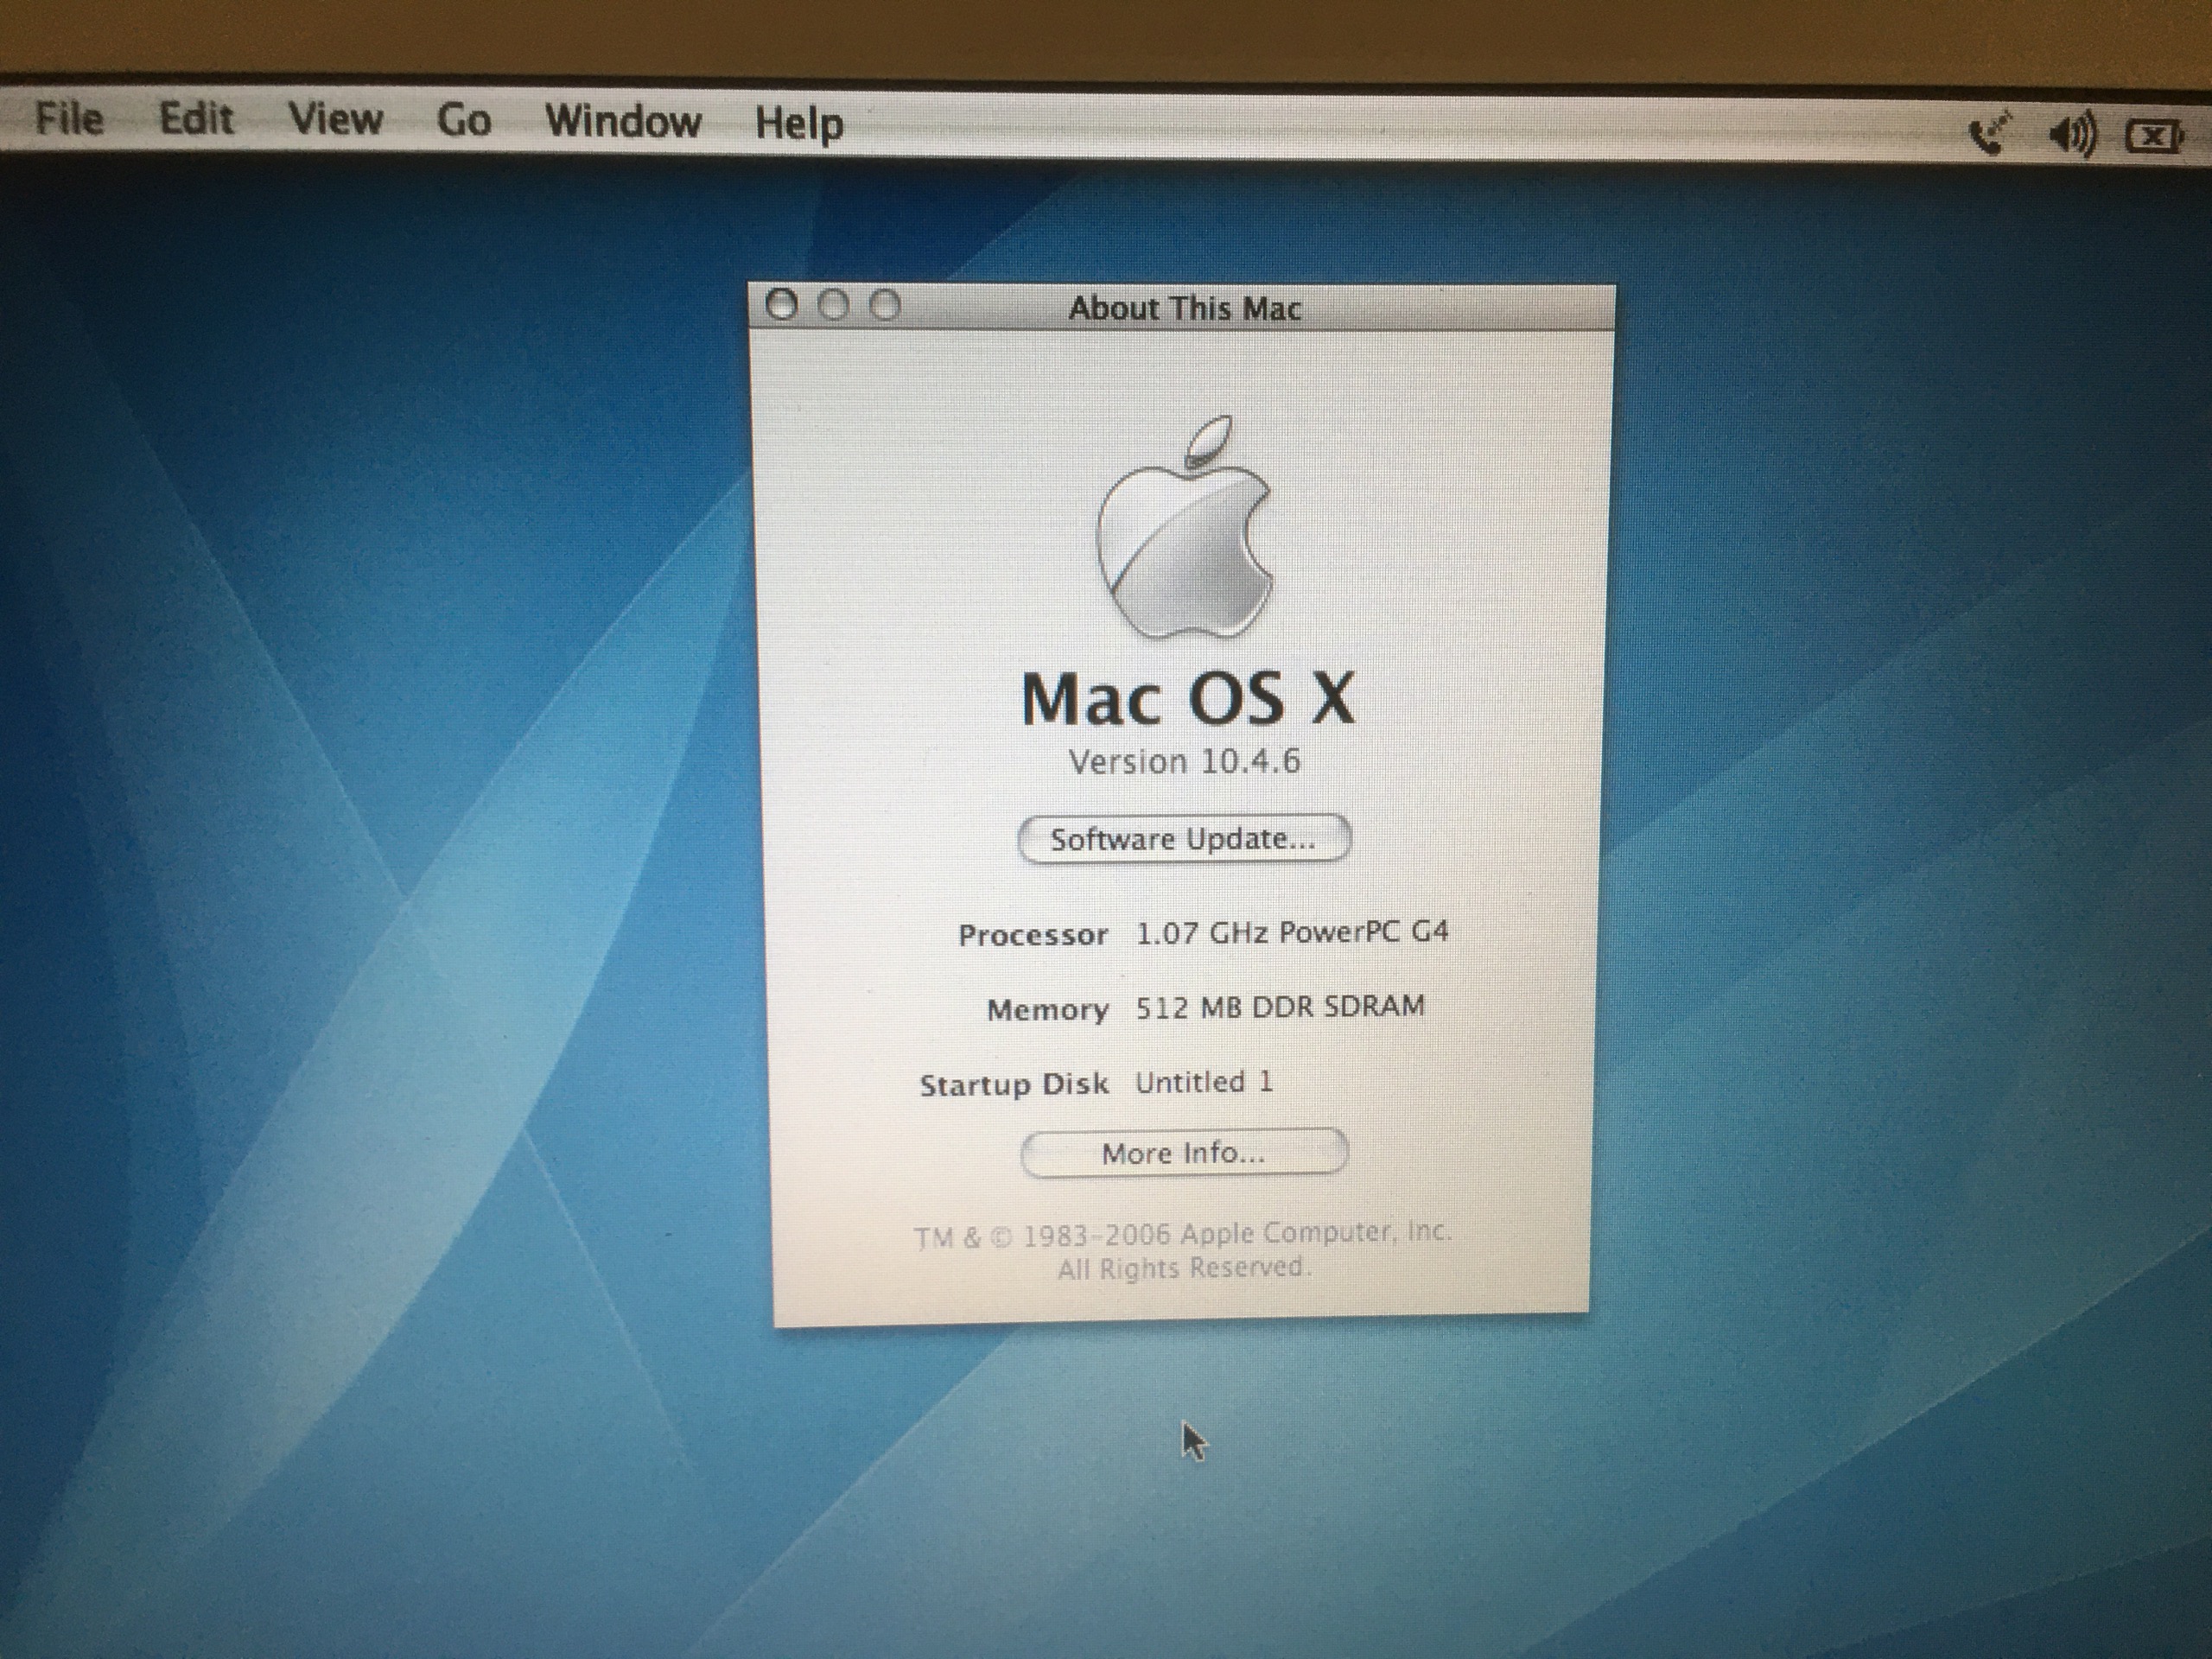Click the About This Mac title bar
The height and width of the screenshot is (1659, 2212).
pos(1184,308)
